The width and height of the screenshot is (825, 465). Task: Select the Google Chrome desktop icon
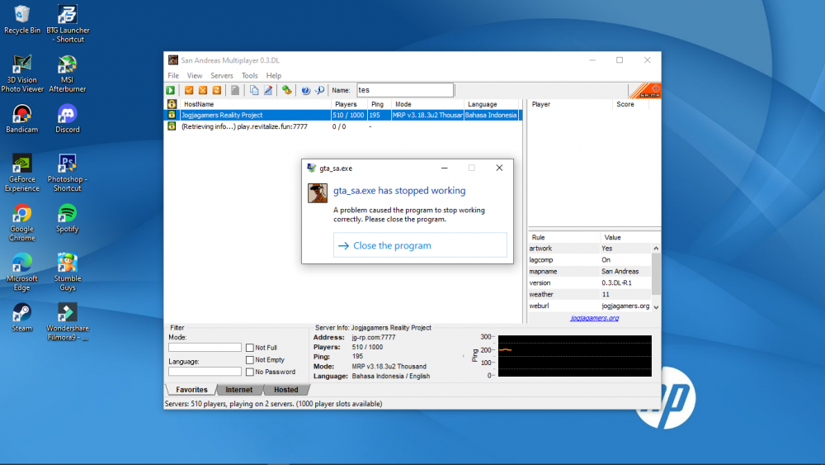pyautogui.click(x=22, y=222)
